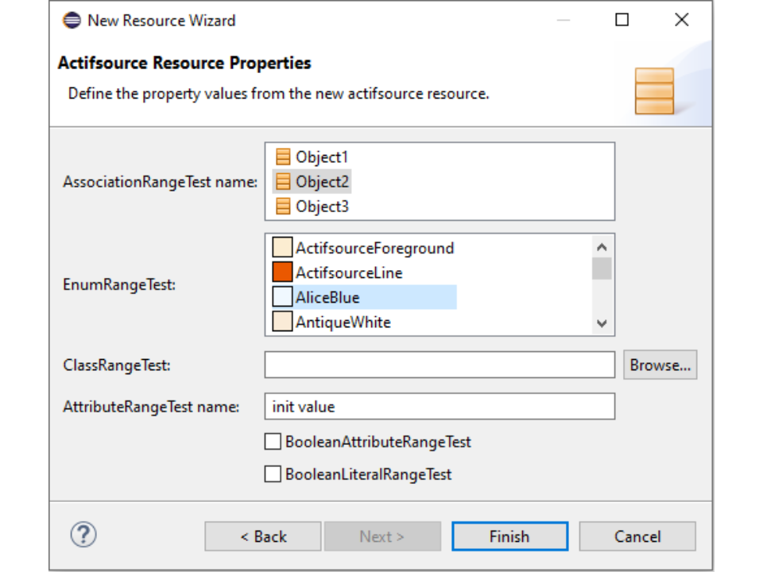Viewport: 763px width, 572px height.
Task: Click the orange ActifsourceLine color swatch
Action: 283,272
